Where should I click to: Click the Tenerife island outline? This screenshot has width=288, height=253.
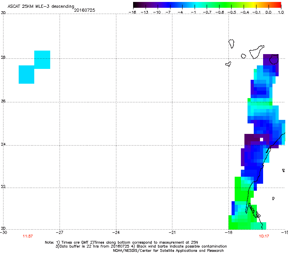click(256, 52)
